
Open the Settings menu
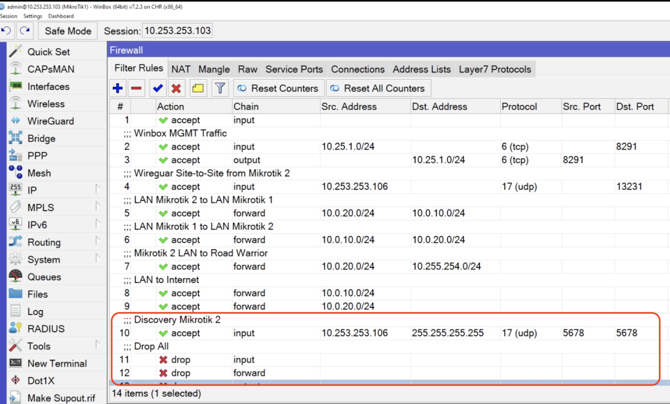pyautogui.click(x=32, y=16)
